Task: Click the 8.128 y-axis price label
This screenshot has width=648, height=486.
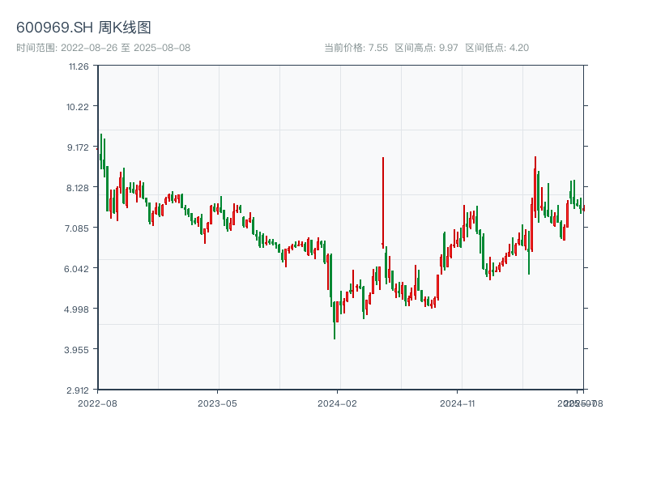Action: [79, 188]
